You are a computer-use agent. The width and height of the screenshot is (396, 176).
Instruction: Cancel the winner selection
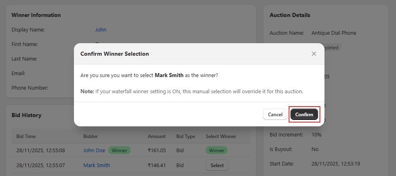(275, 115)
